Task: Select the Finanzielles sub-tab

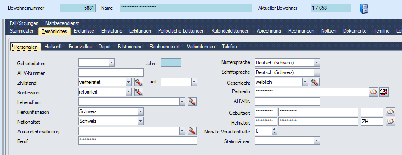Action: (x=80, y=47)
